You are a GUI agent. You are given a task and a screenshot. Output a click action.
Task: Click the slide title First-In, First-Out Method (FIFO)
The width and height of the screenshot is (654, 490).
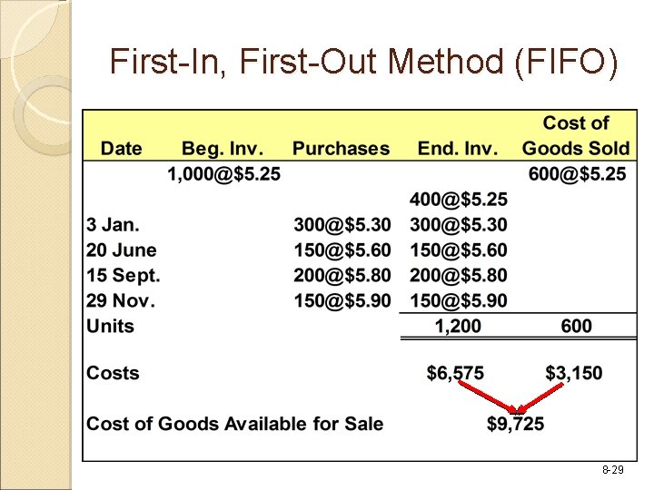click(363, 62)
